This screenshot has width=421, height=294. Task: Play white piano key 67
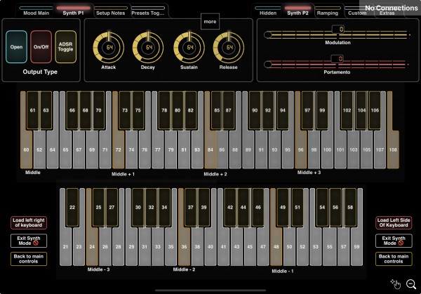[x=79, y=149]
